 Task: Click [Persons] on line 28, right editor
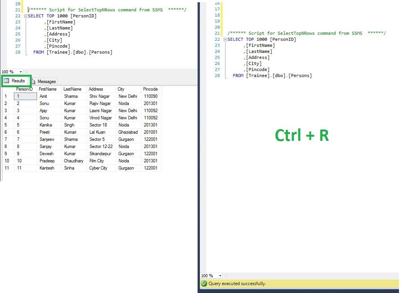click(x=300, y=76)
